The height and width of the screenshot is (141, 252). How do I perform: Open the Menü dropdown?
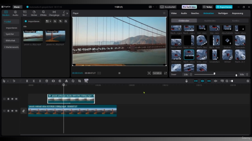pos(17,7)
